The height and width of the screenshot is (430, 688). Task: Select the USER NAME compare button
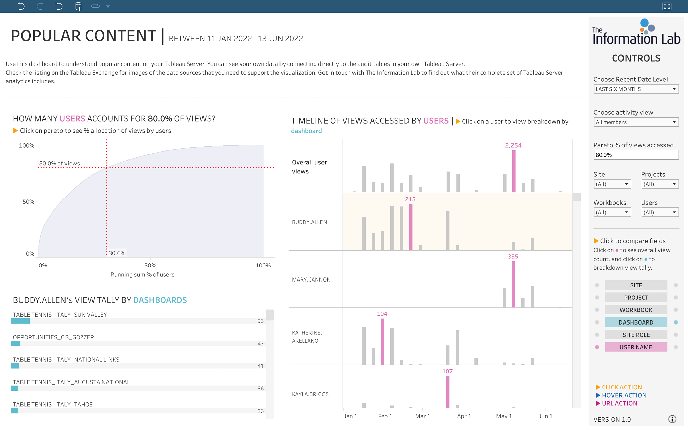coord(636,347)
